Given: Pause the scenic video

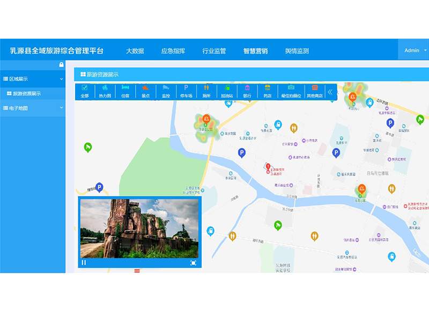Looking at the screenshot, I should [84, 262].
